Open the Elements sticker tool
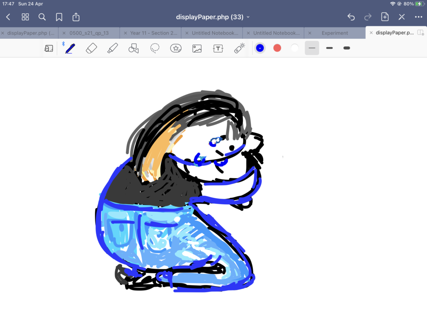The width and height of the screenshot is (427, 320). [176, 48]
